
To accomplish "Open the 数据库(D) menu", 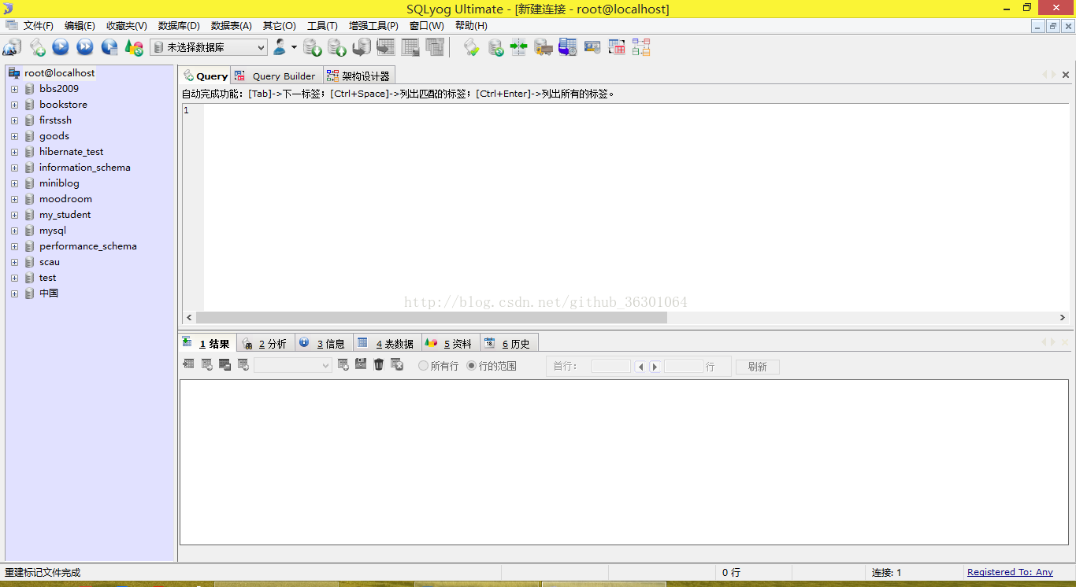I will (179, 26).
